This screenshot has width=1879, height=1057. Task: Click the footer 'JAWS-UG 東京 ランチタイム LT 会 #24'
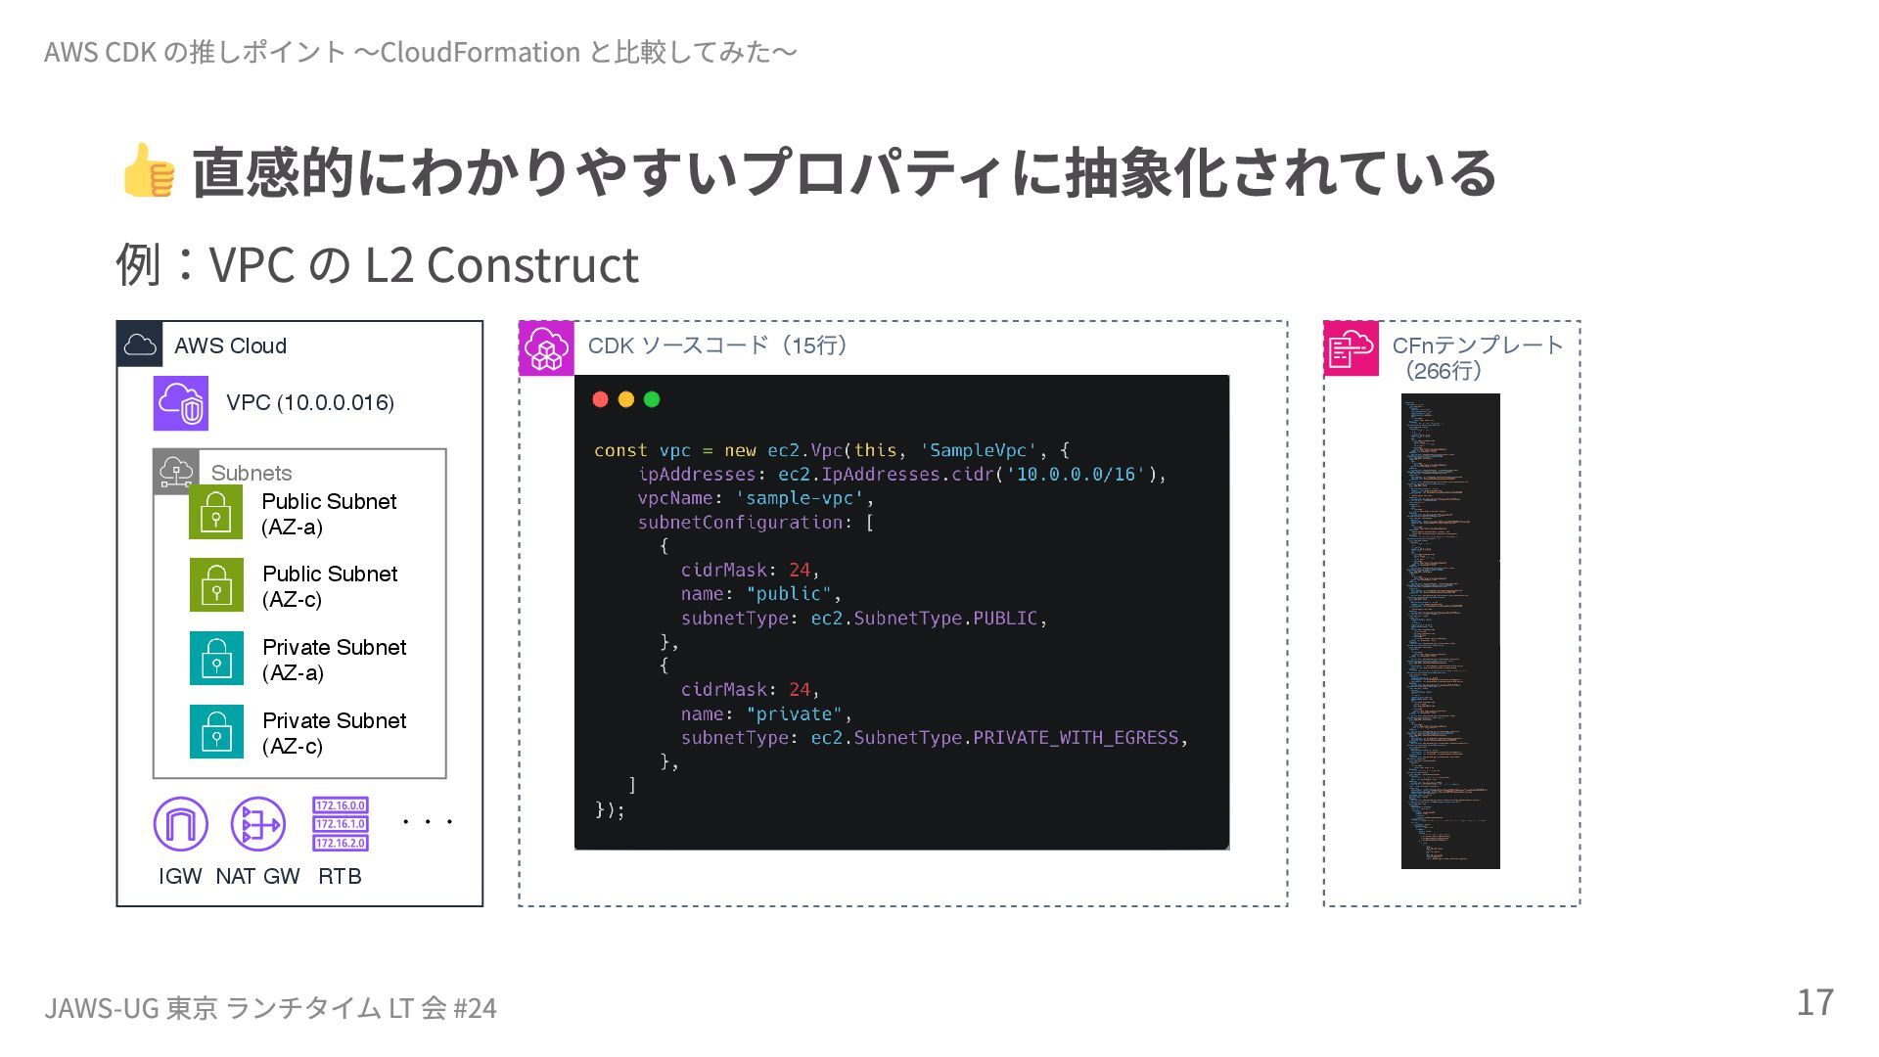coord(270,1007)
